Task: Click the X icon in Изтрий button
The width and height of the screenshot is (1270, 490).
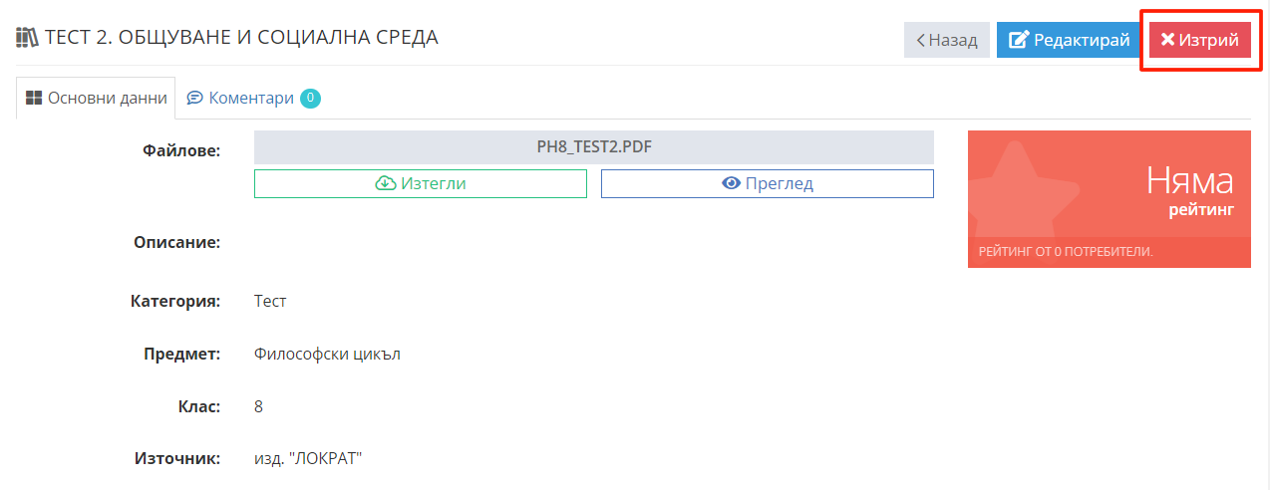Action: [1167, 40]
